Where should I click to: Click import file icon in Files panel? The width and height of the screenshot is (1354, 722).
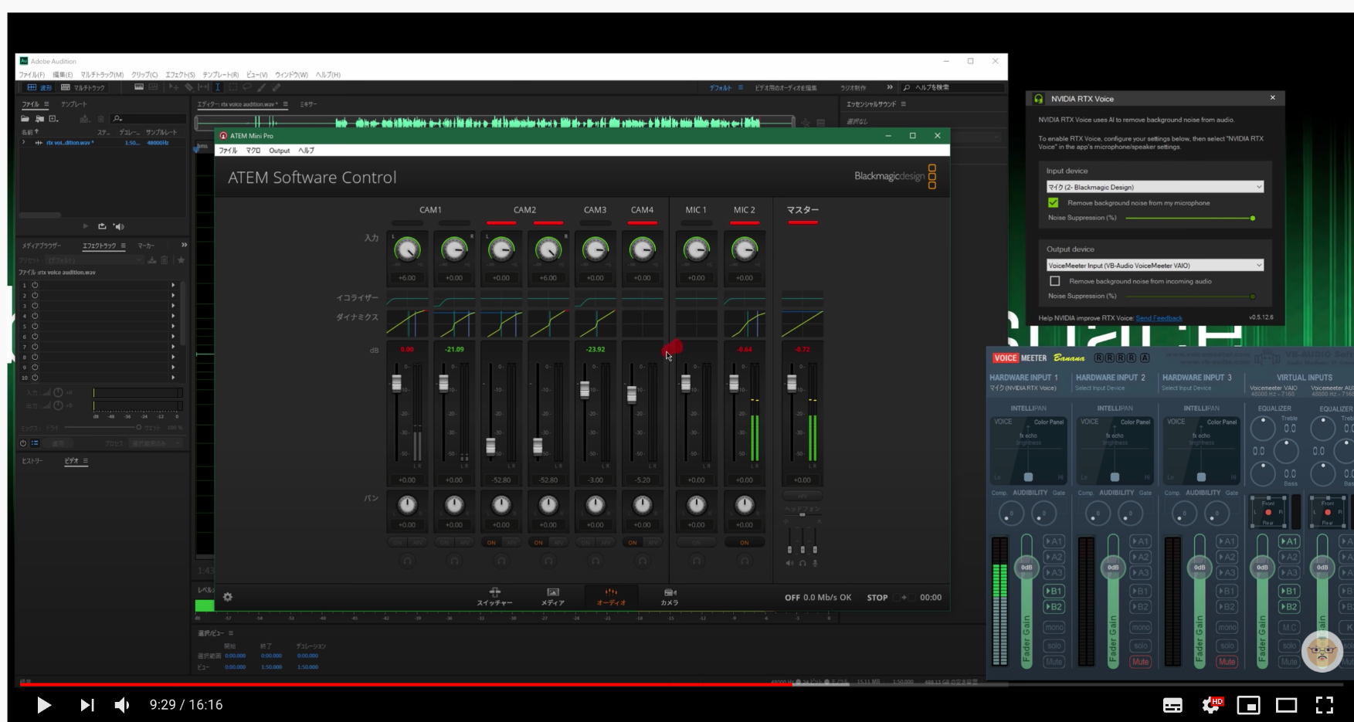click(x=39, y=119)
